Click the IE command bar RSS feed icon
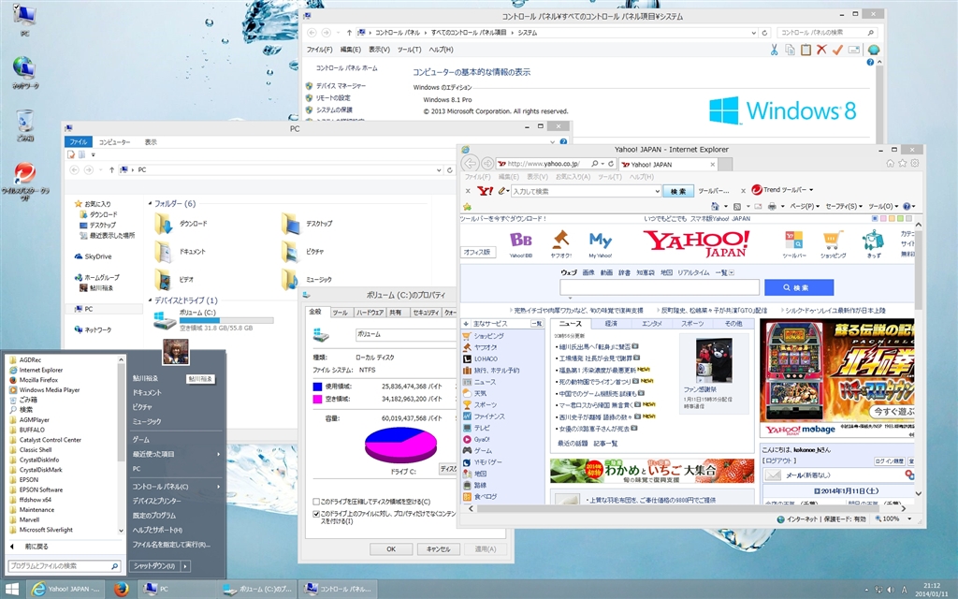The height and width of the screenshot is (599, 958). (x=737, y=207)
